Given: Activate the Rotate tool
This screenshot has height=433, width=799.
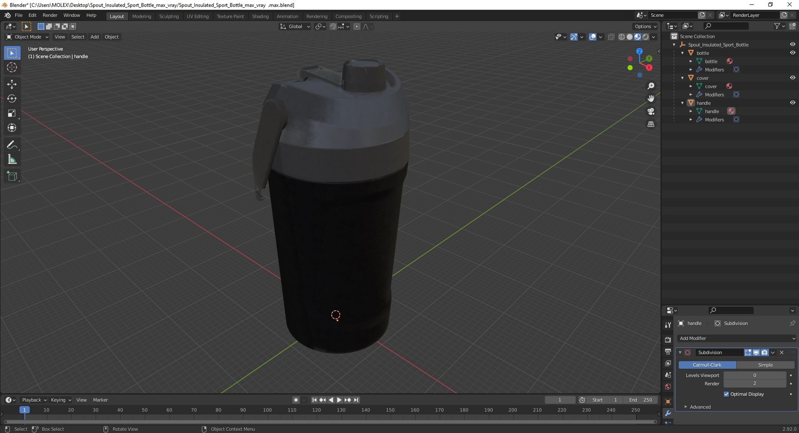Looking at the screenshot, I should [12, 99].
